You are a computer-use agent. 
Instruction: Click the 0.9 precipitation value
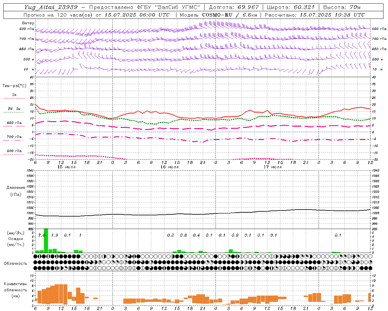[235, 235]
